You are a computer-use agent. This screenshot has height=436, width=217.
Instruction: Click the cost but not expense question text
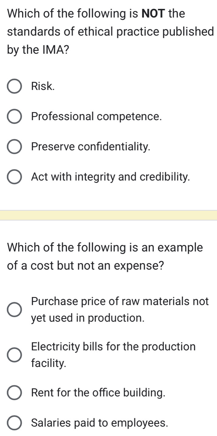105,256
